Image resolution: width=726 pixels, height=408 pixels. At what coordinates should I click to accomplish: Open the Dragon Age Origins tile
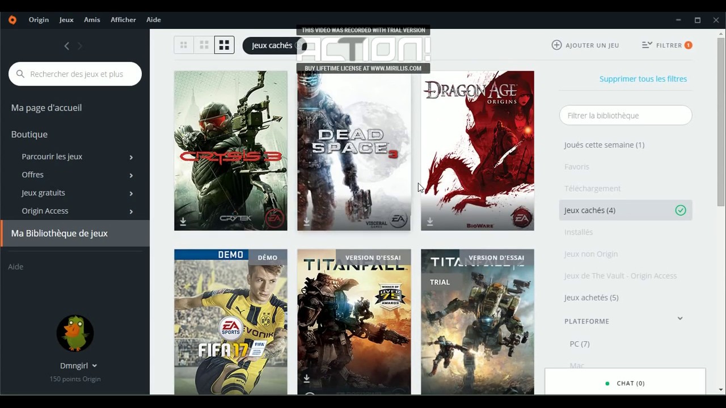[x=478, y=151]
